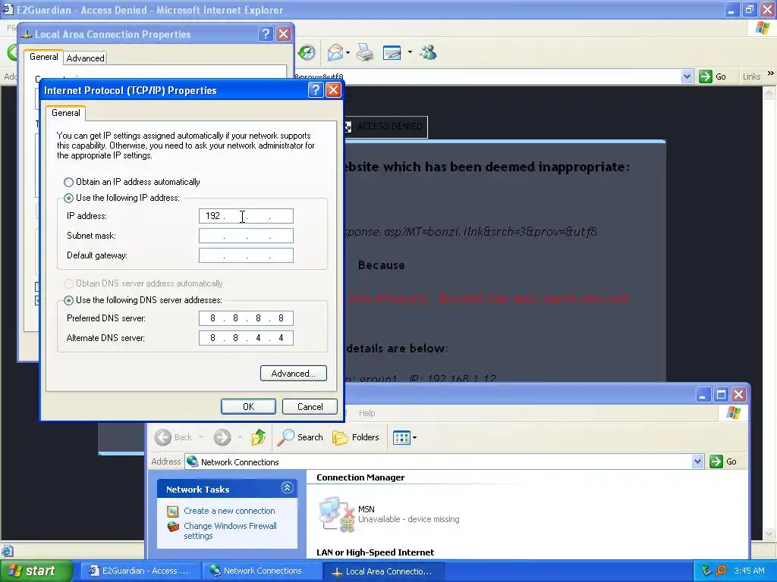
Task: Click OK in TCP/IP Properties
Action: click(x=248, y=407)
